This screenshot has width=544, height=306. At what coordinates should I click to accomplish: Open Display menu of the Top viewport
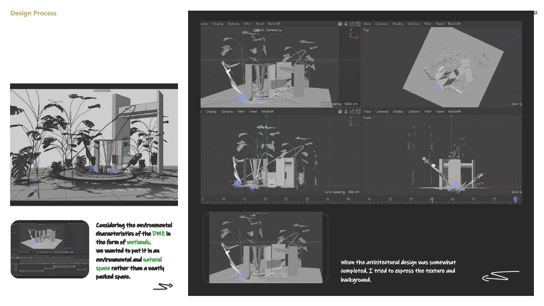(x=398, y=24)
